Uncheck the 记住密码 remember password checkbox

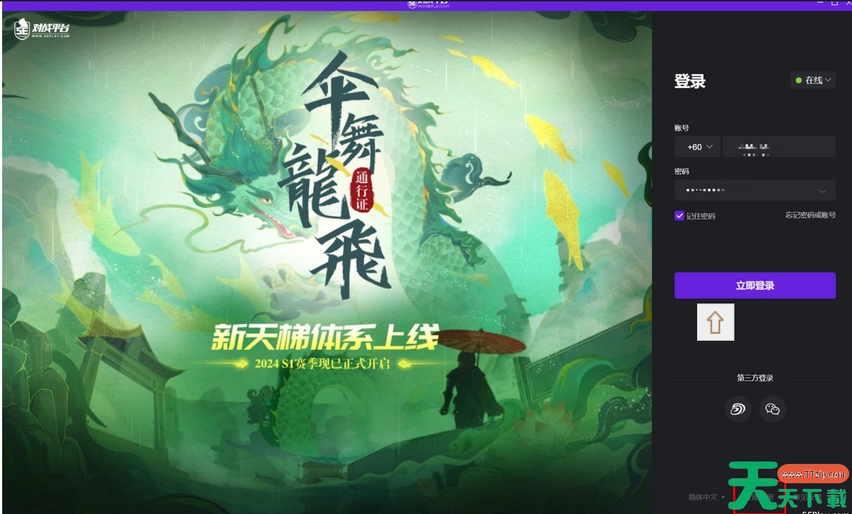click(679, 215)
